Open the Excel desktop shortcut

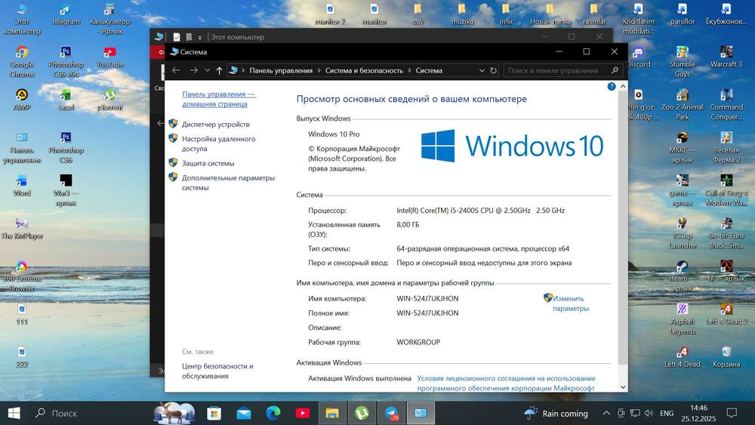click(66, 100)
